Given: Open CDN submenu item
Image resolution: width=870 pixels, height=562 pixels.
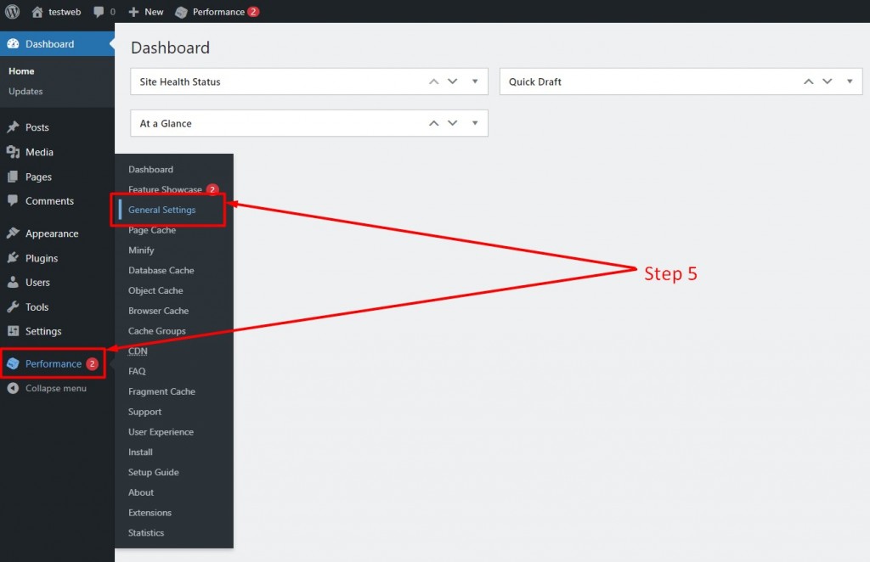Looking at the screenshot, I should pos(138,351).
